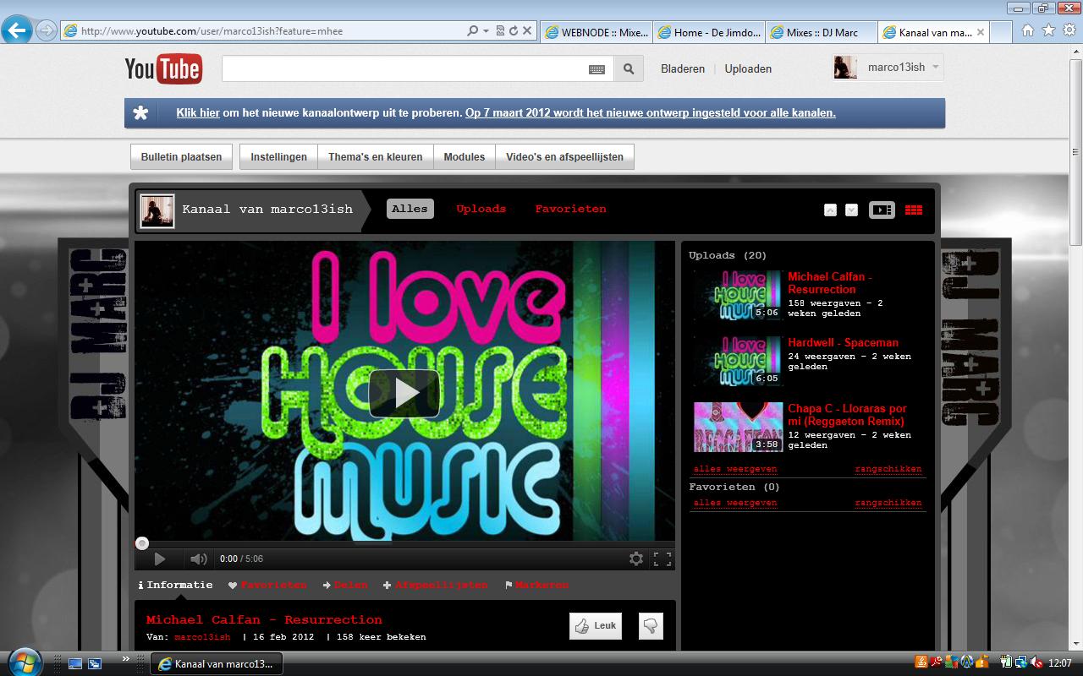Screen dimensions: 1083x676
Task: Click the magnifier search icon in the address bar
Action: coord(473,31)
